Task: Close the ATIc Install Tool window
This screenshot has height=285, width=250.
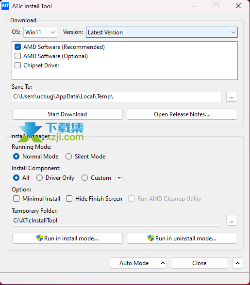Action: (238, 6)
